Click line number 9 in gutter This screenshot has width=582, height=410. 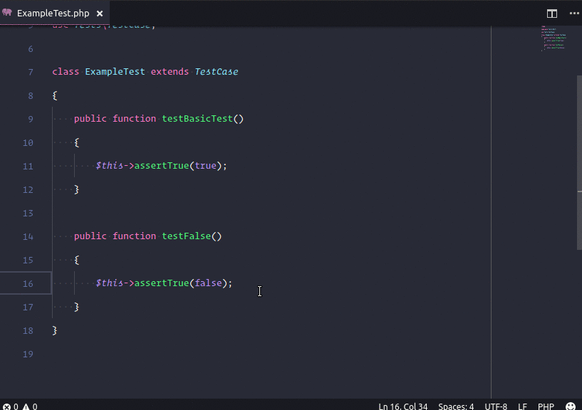(31, 119)
